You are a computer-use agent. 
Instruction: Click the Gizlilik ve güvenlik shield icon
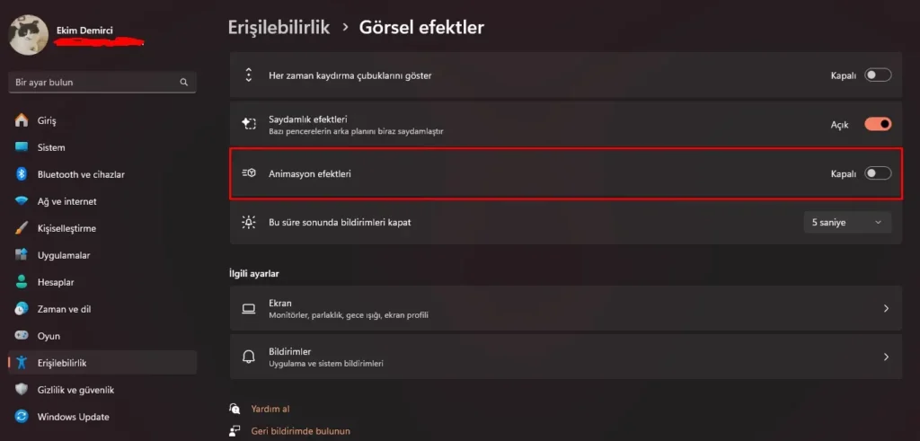(22, 390)
